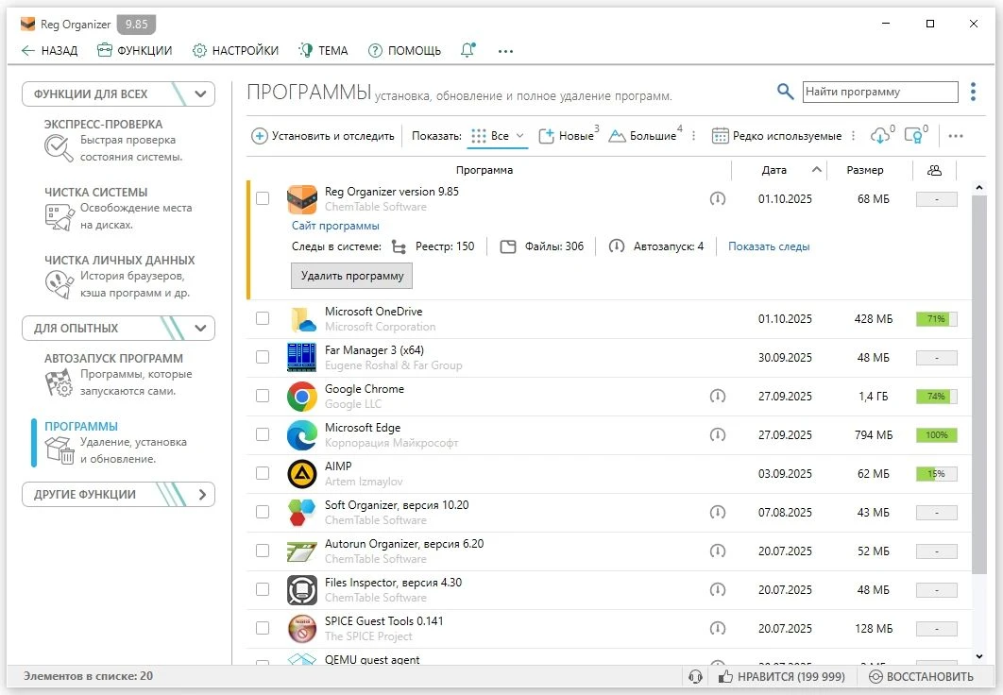Expand the ДРУГИЕ ФУНКЦИИ section

[x=201, y=495]
